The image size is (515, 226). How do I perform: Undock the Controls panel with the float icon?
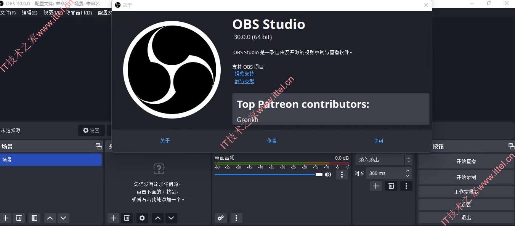pyautogui.click(x=511, y=146)
